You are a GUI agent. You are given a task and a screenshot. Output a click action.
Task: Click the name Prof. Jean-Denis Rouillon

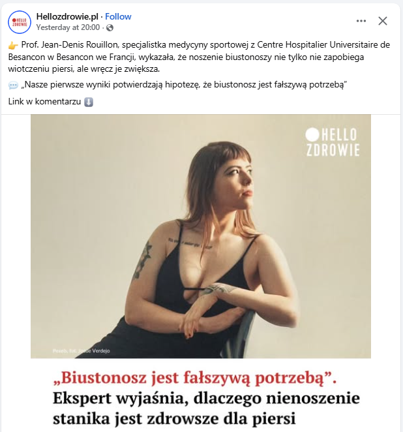[70, 44]
